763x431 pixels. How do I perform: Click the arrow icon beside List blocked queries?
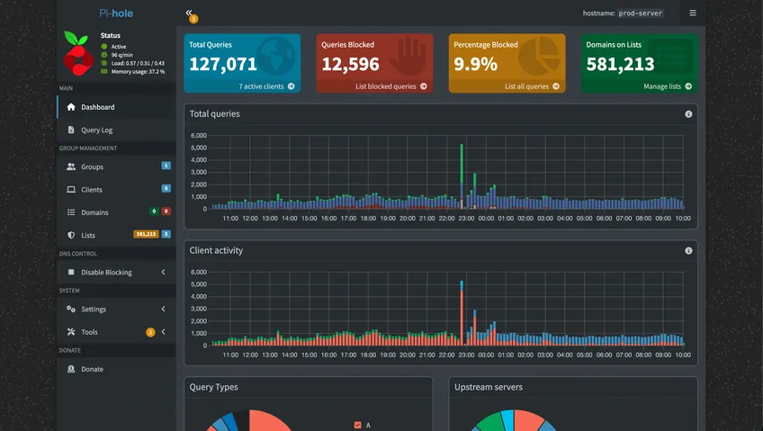pyautogui.click(x=424, y=86)
